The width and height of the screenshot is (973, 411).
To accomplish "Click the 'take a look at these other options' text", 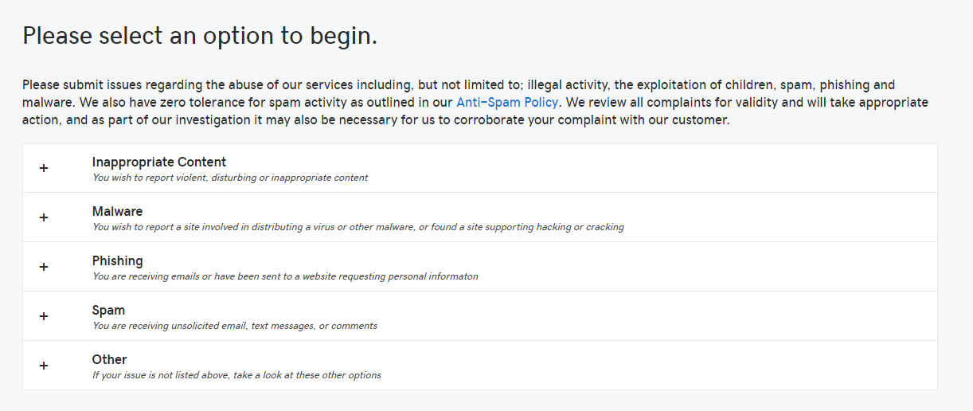I will point(307,375).
